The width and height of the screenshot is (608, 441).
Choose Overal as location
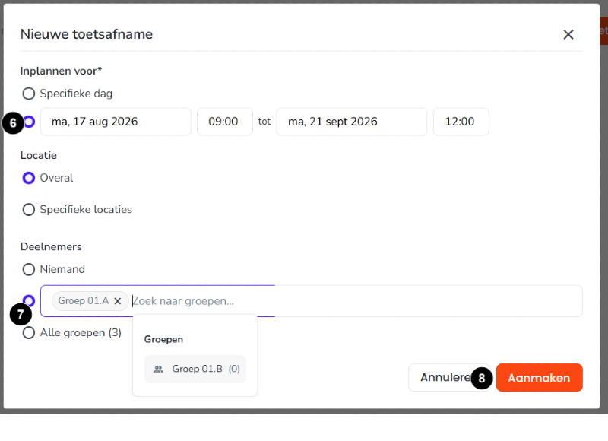pos(29,178)
